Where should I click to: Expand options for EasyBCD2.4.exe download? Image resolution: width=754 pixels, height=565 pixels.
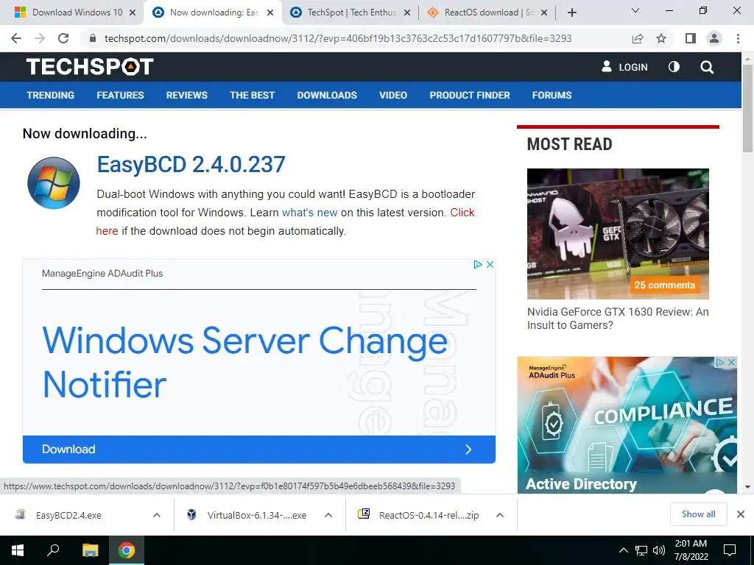pyautogui.click(x=157, y=515)
